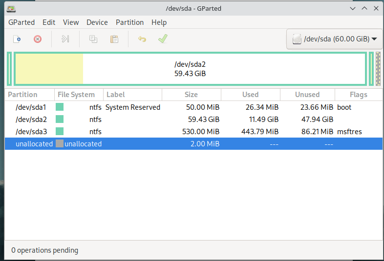The image size is (384, 261).
Task: Open the GParted menu
Action: [21, 22]
